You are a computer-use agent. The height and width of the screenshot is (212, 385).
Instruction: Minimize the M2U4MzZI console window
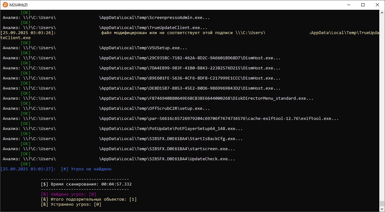coord(349,5)
